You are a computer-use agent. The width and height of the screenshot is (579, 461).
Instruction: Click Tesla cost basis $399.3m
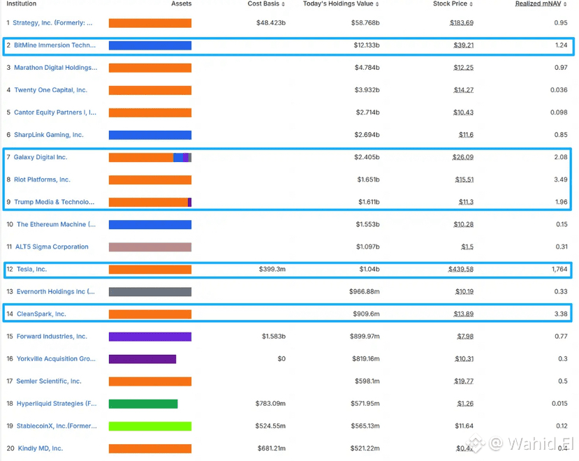pyautogui.click(x=272, y=270)
